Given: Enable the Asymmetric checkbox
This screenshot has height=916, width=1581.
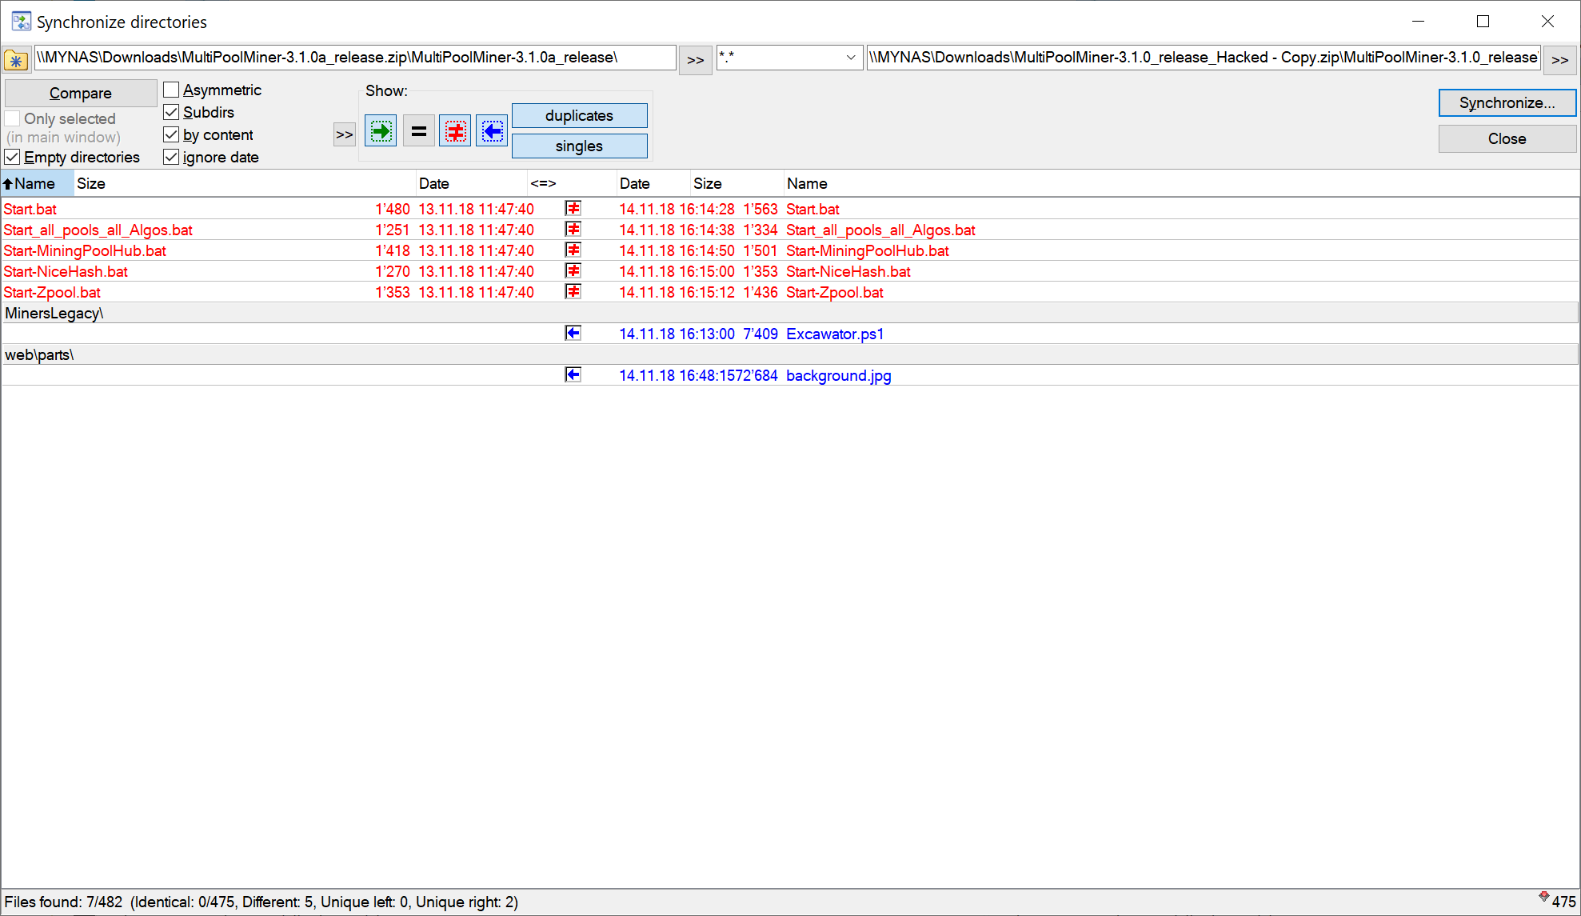Looking at the screenshot, I should pos(171,89).
